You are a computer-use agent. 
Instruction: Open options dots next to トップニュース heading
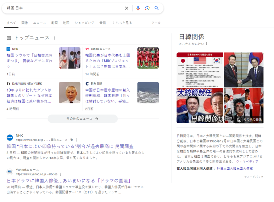pos(54,38)
